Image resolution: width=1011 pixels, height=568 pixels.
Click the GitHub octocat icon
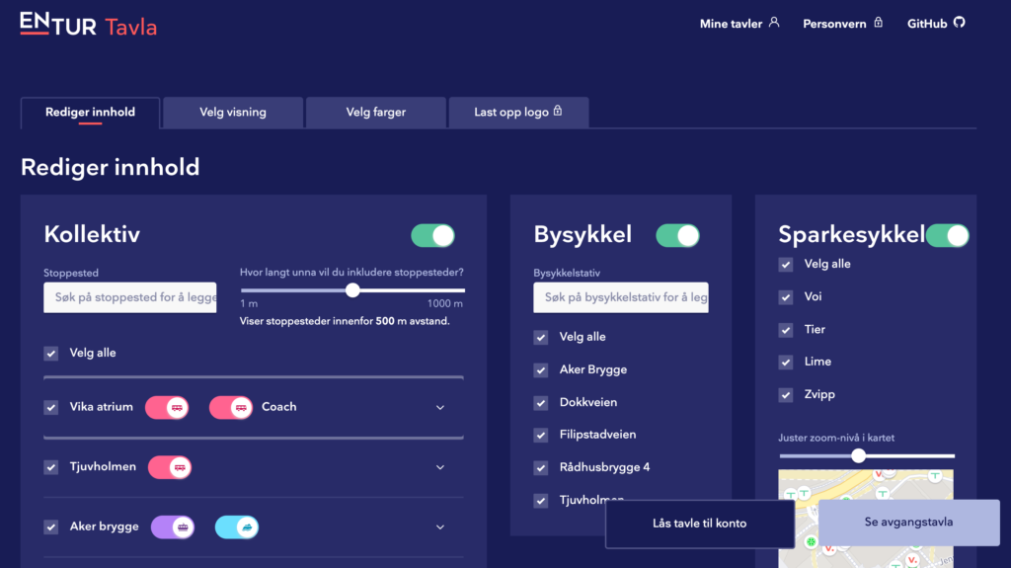960,23
